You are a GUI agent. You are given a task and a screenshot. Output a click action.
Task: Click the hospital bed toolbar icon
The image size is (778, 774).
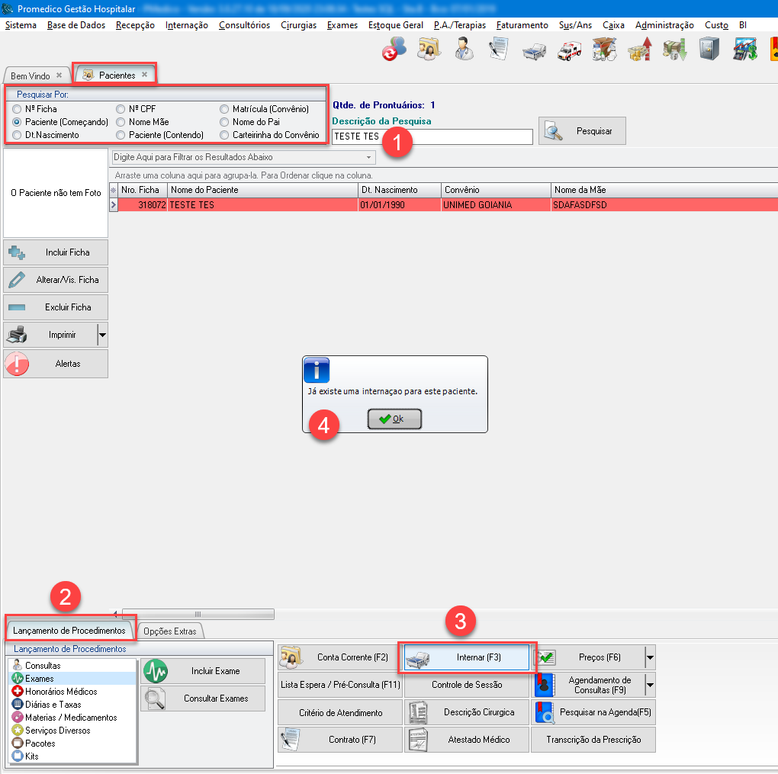535,50
